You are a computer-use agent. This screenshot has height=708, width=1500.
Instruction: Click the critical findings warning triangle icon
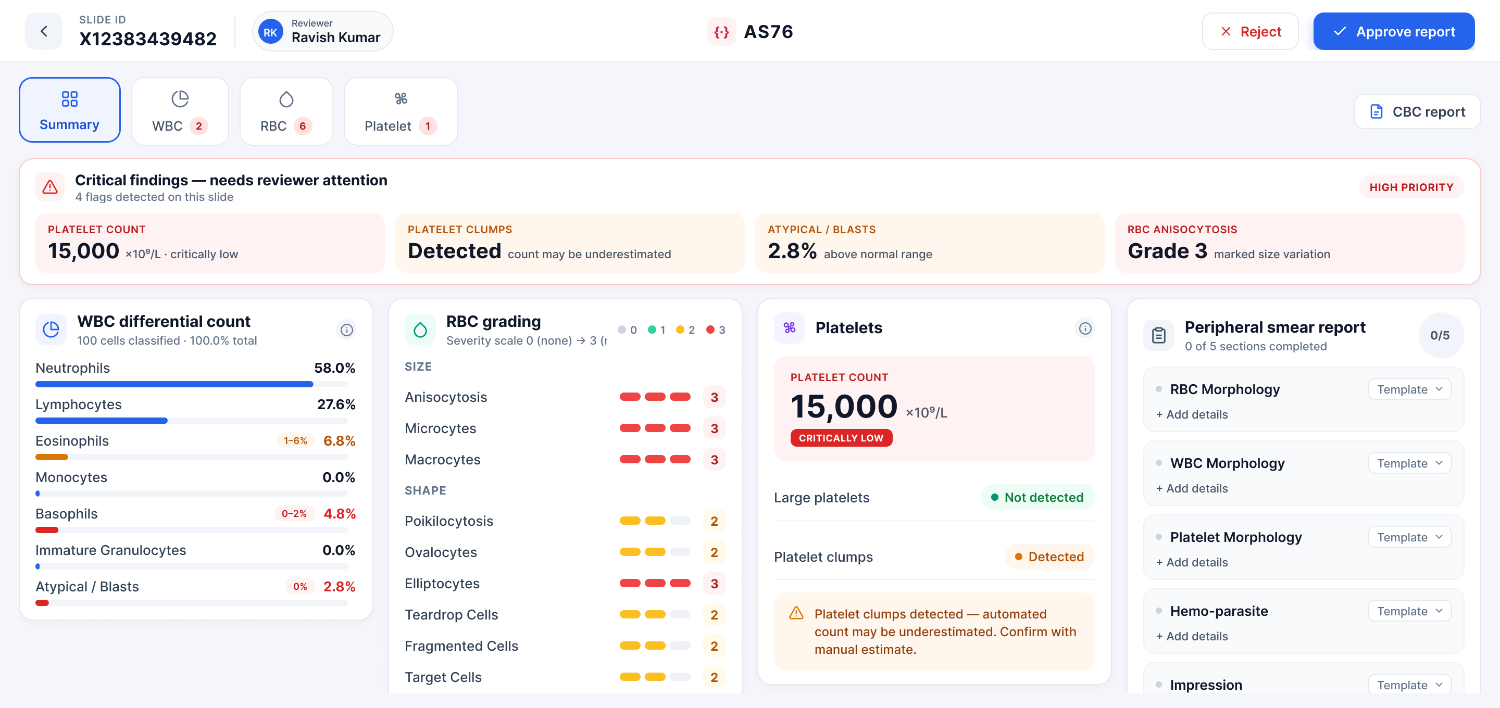50,187
